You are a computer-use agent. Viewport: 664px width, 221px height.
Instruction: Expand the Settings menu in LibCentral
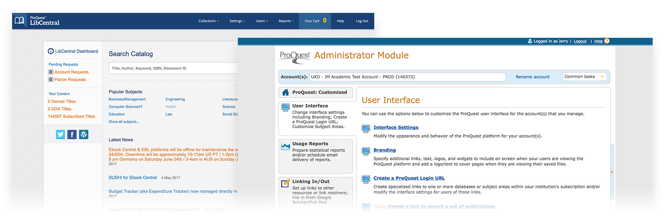(x=237, y=21)
